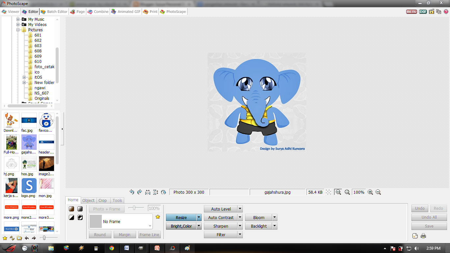Switch to the Viewer tab
This screenshot has width=450, height=253.
pos(11,12)
